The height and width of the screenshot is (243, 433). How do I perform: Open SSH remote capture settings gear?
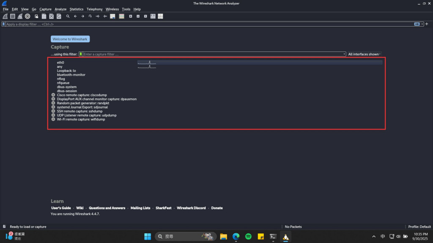tap(53, 111)
